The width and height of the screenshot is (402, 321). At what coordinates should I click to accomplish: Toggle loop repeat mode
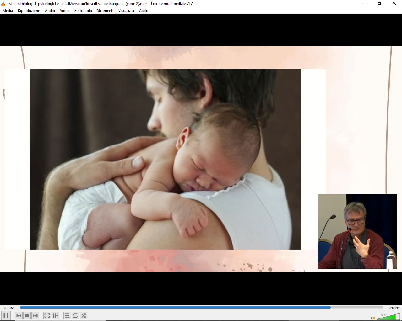75,316
